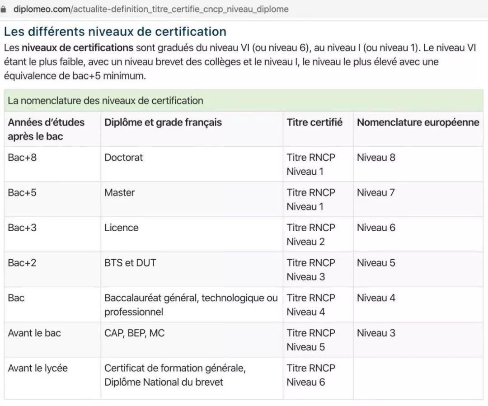Select the "Master" table cell
Image resolution: width=488 pixels, height=406 pixels.
[x=192, y=200]
